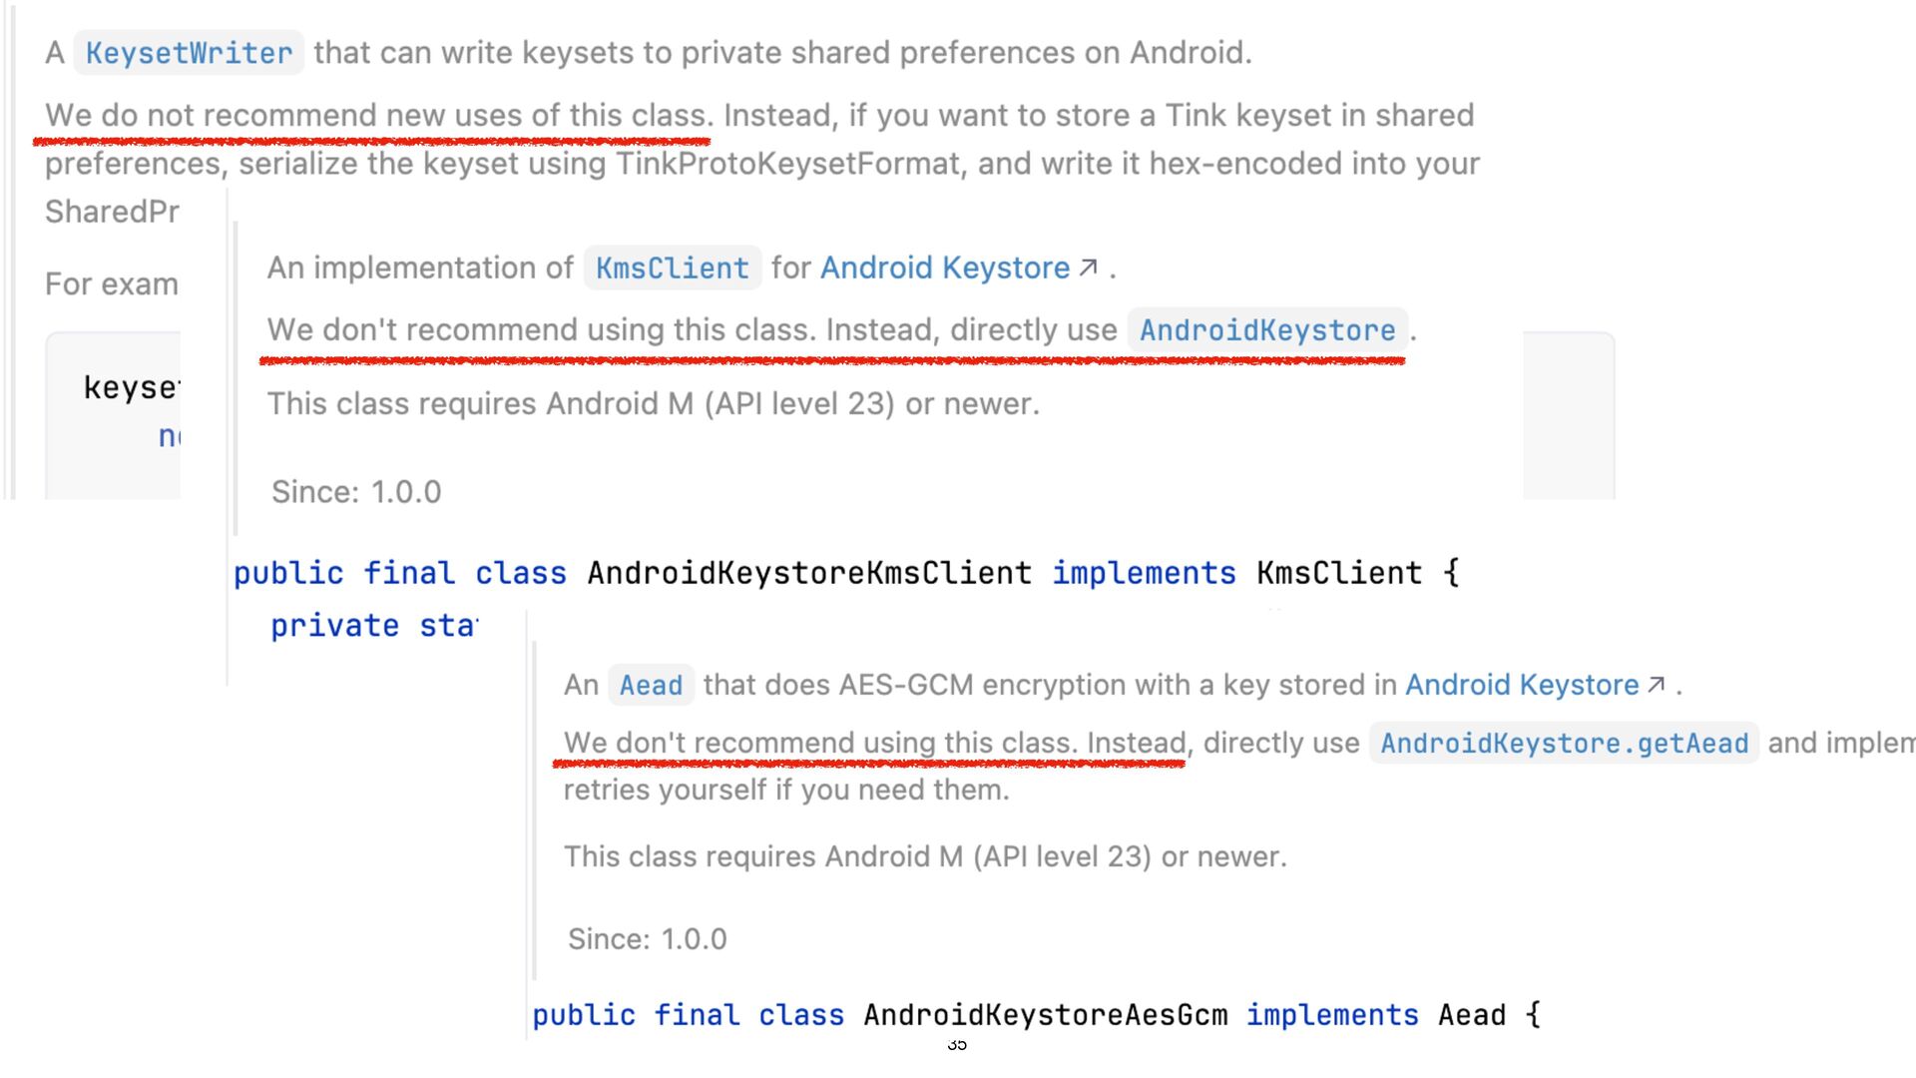Click 'retries yourself if you need them.' line

coord(786,791)
